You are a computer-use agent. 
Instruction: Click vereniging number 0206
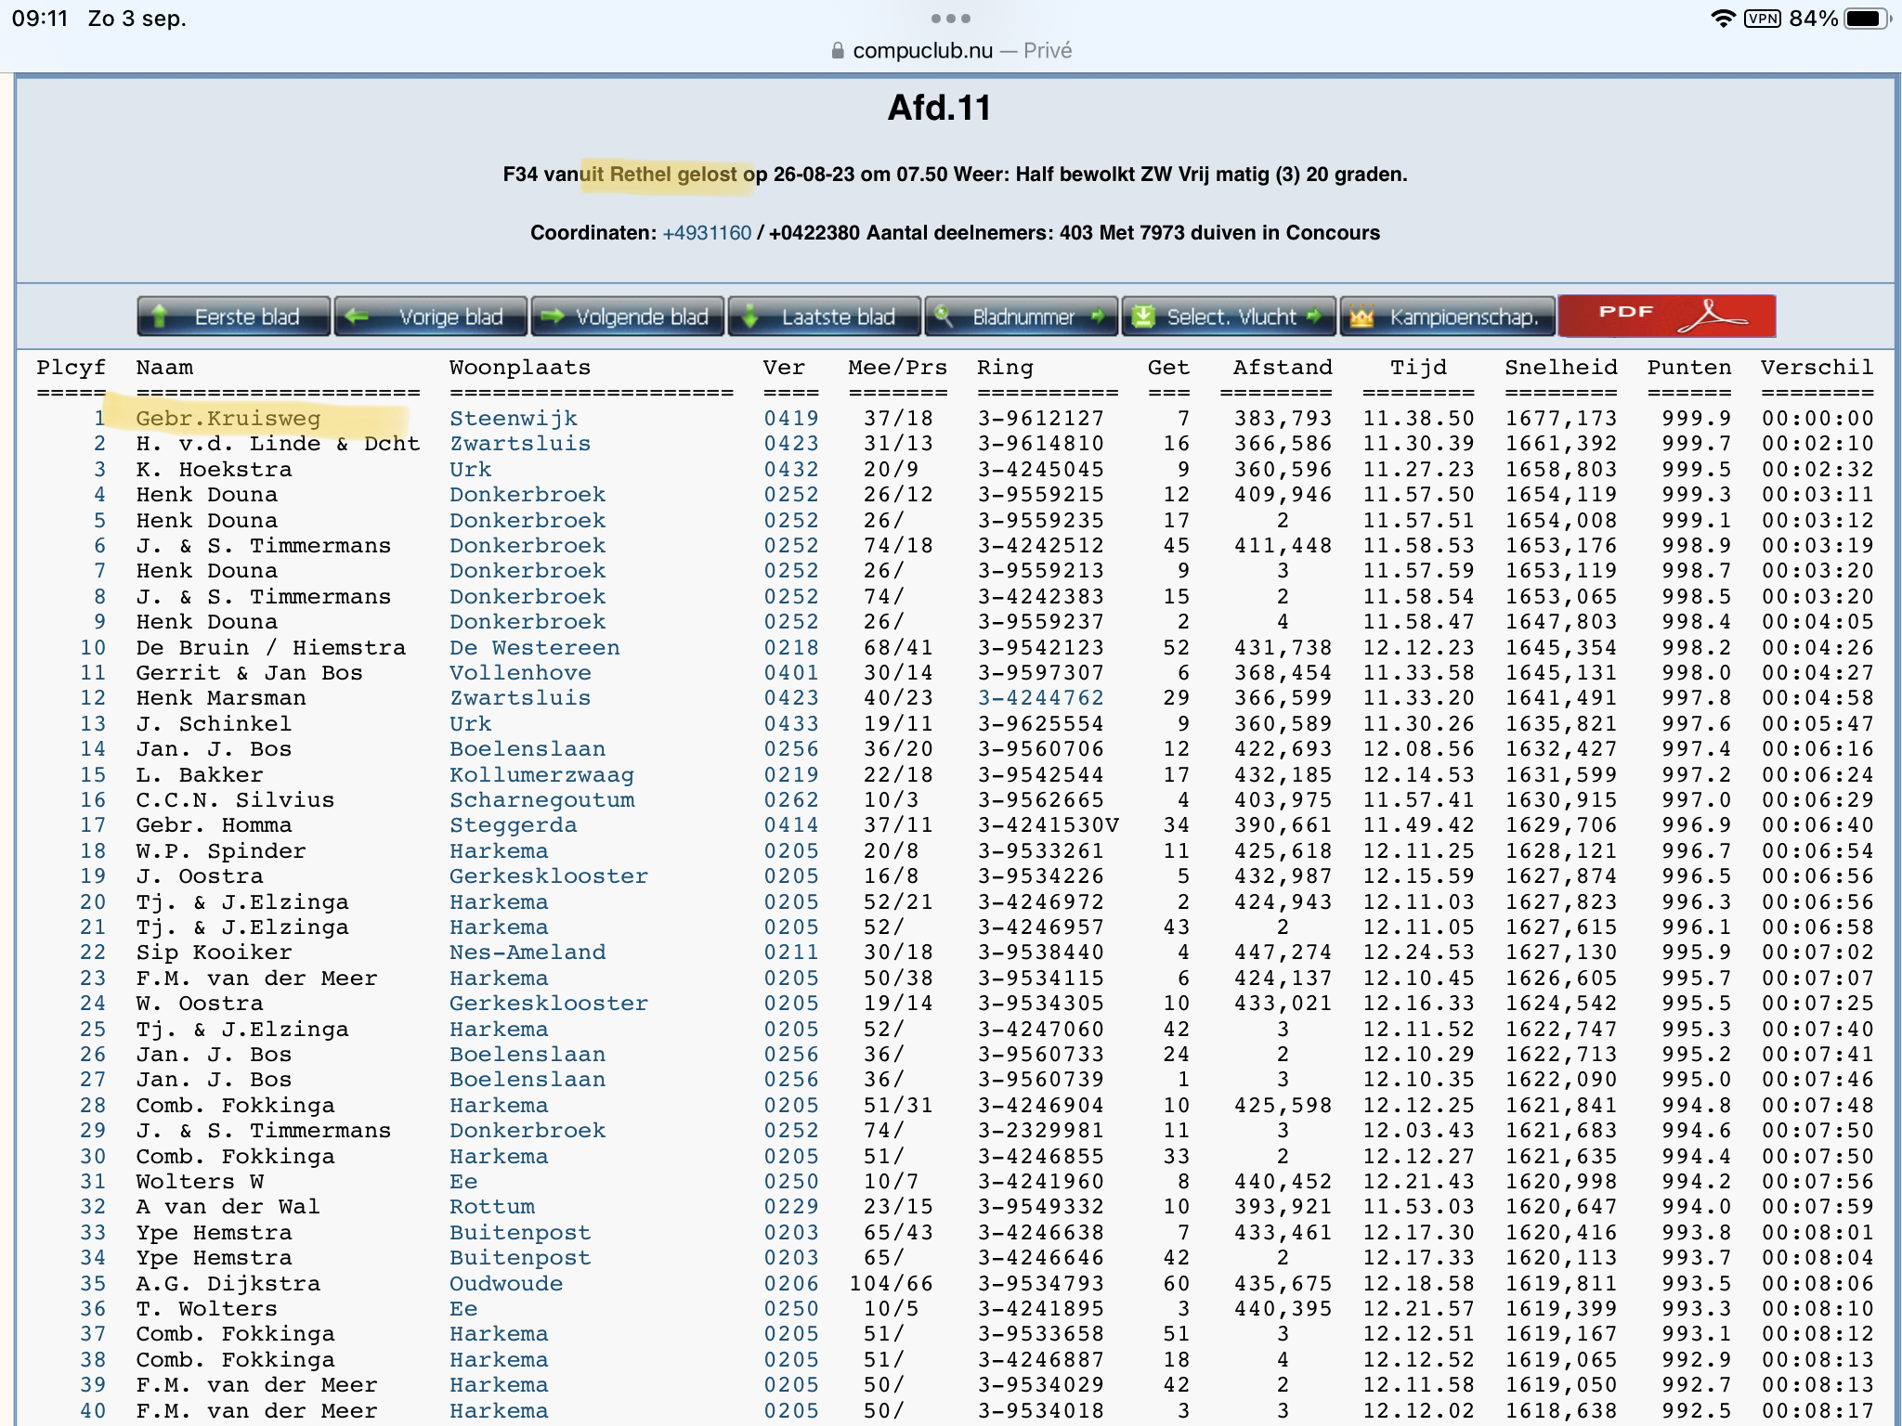click(x=791, y=1284)
